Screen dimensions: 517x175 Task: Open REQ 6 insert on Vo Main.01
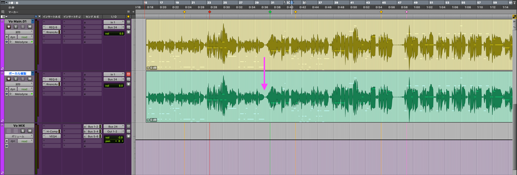tap(52, 27)
